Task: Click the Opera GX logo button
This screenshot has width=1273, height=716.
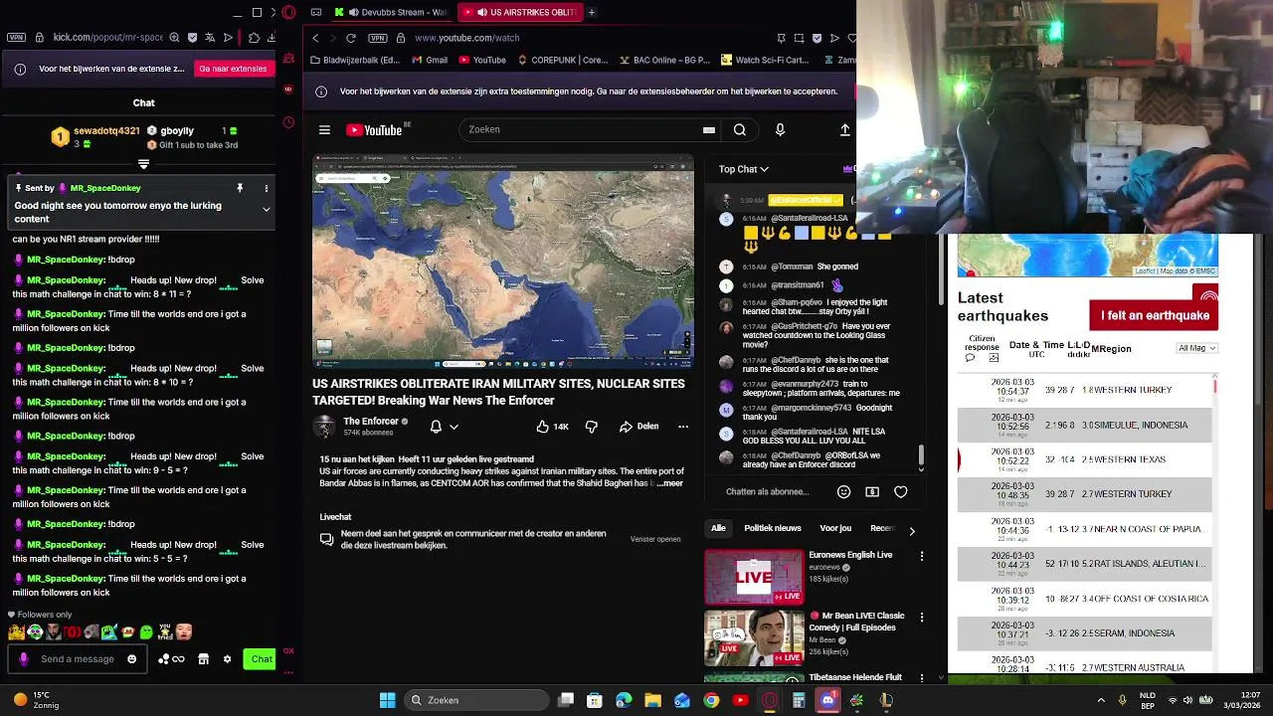Action: tap(288, 13)
